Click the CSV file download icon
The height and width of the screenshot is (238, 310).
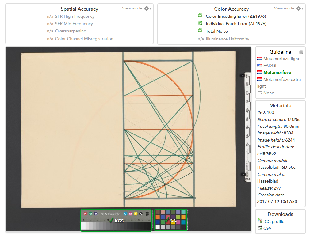click(260, 228)
